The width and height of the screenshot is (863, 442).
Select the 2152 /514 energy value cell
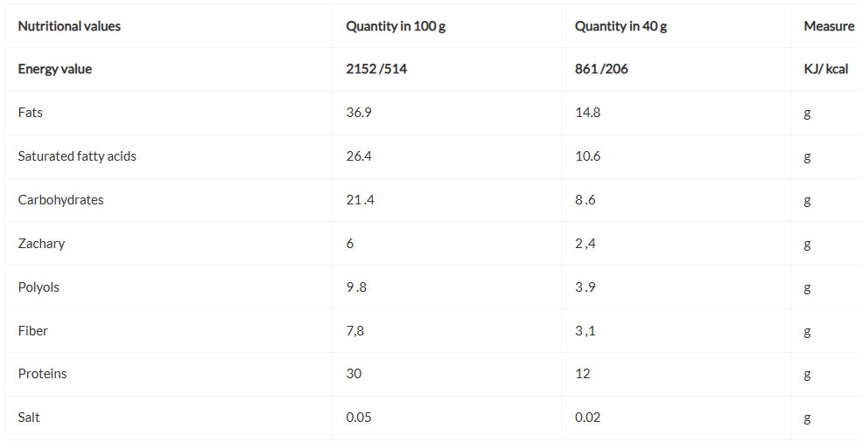click(376, 69)
